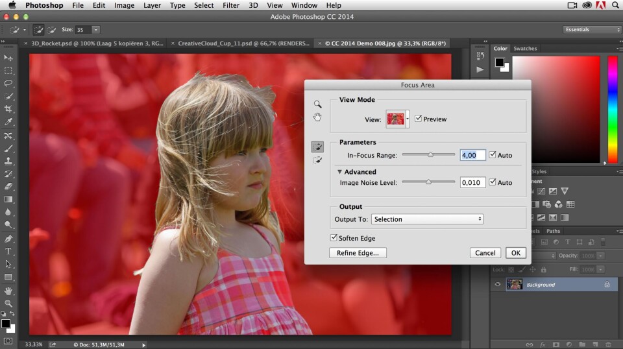Click the In-Focus Range value field

pos(473,155)
